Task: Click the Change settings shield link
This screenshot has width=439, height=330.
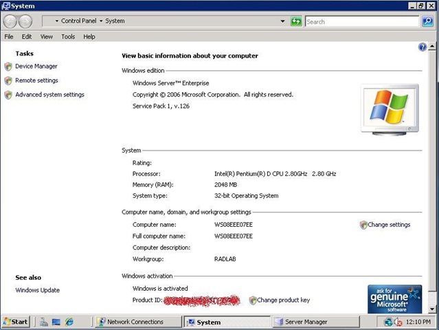Action: [388, 225]
